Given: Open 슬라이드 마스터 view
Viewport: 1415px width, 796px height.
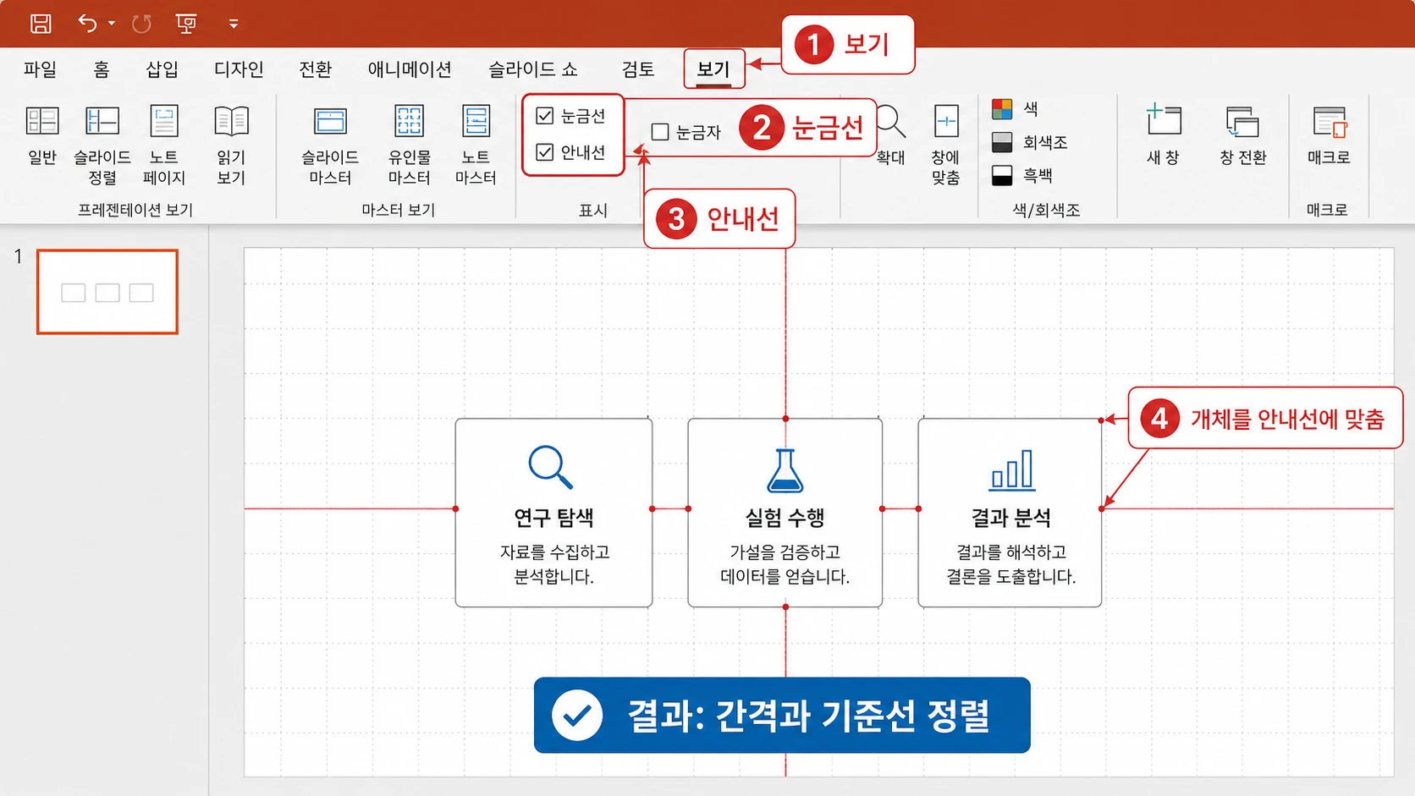Looking at the screenshot, I should 330,145.
